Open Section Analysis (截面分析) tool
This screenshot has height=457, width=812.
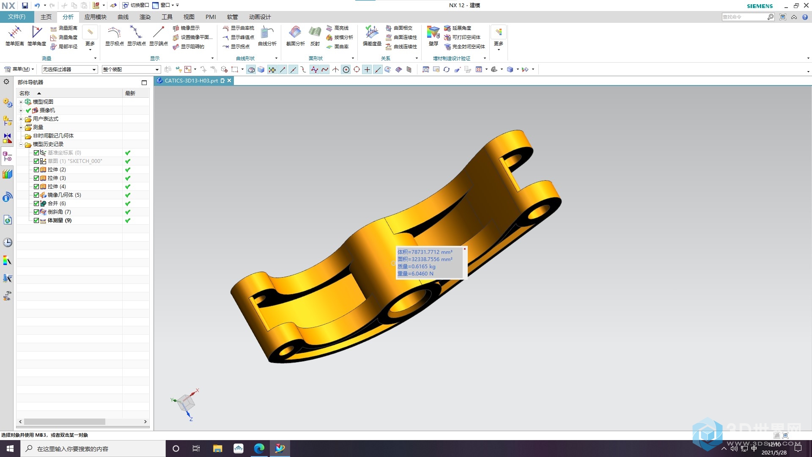click(295, 36)
